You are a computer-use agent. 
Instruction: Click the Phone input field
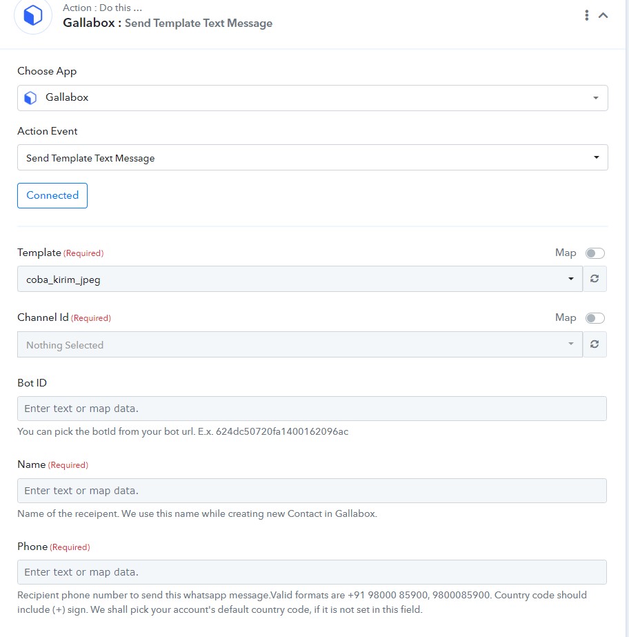[x=312, y=572]
